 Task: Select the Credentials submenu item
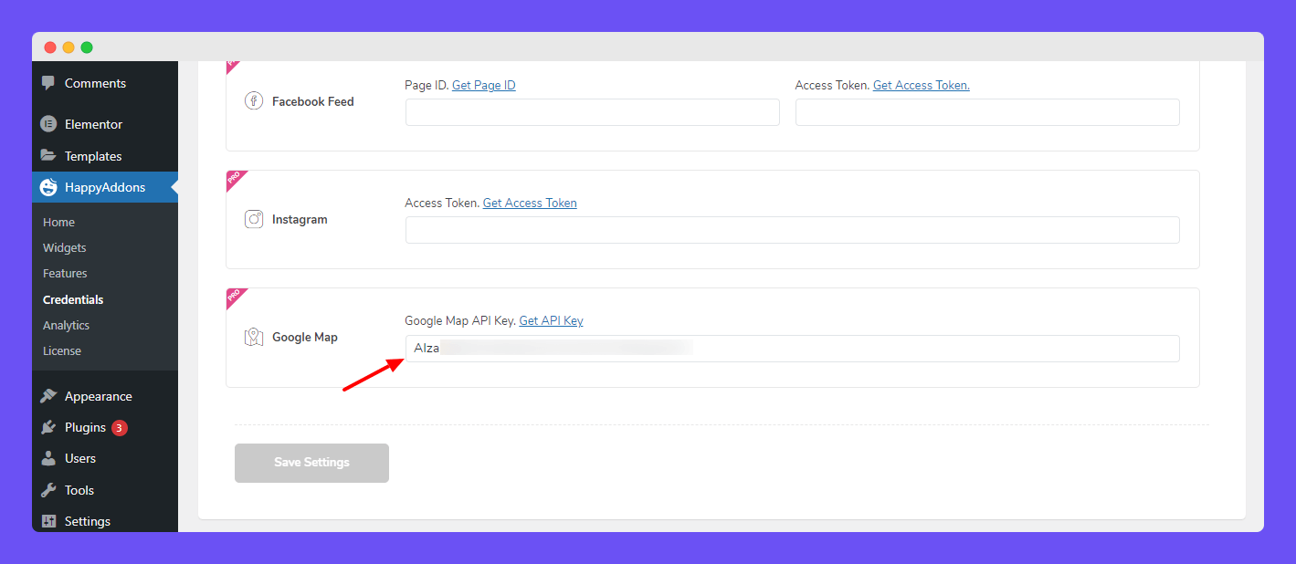pos(73,299)
